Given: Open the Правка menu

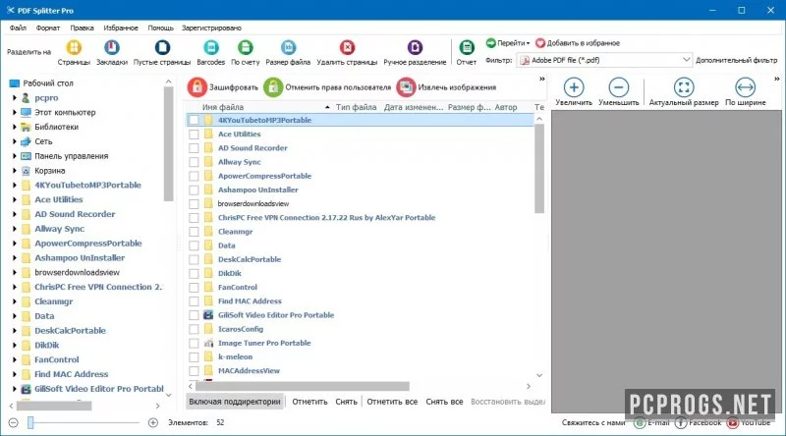Looking at the screenshot, I should [82, 28].
